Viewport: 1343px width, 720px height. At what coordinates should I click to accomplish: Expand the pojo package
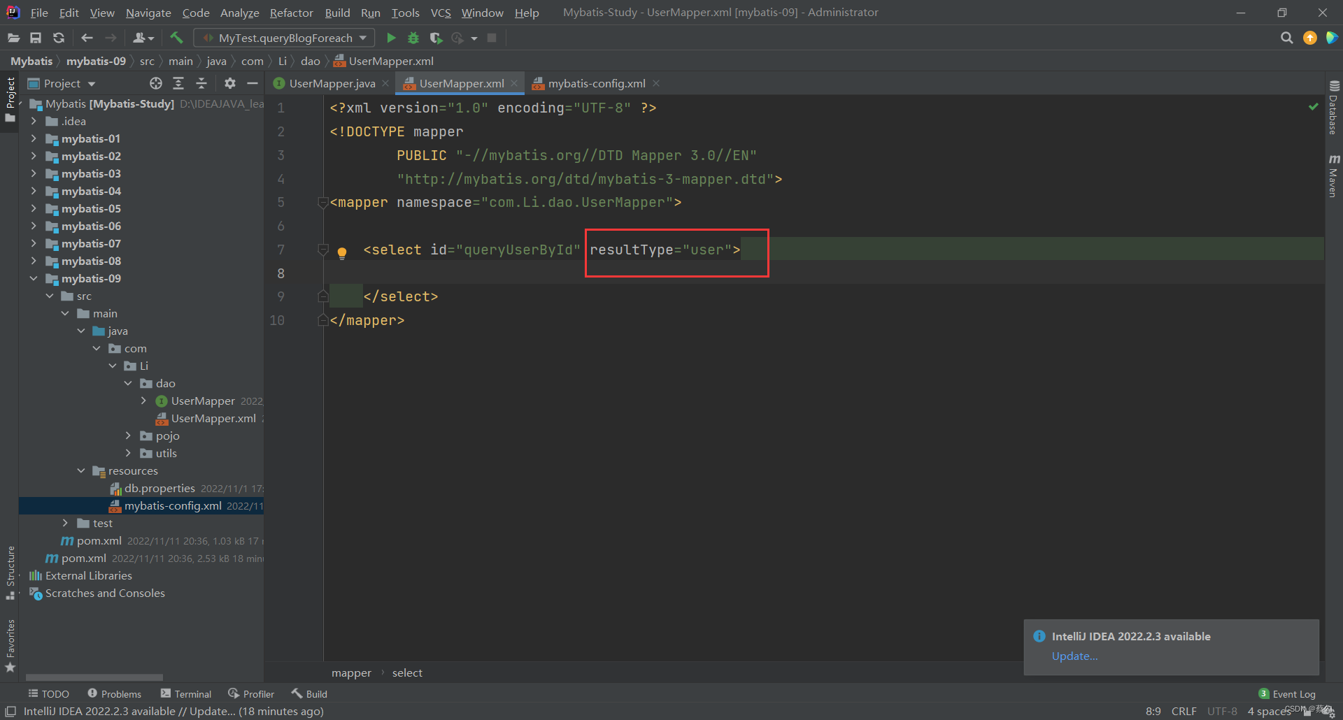[x=128, y=435]
